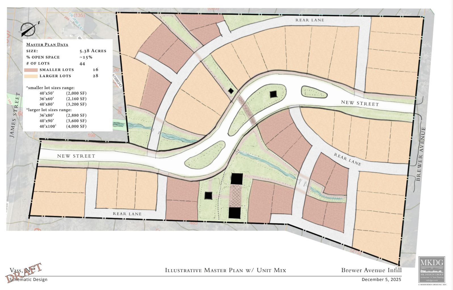Click the 'Smaller Lots' legend label
Viewport: 453px width, 290px height.
coord(57,70)
